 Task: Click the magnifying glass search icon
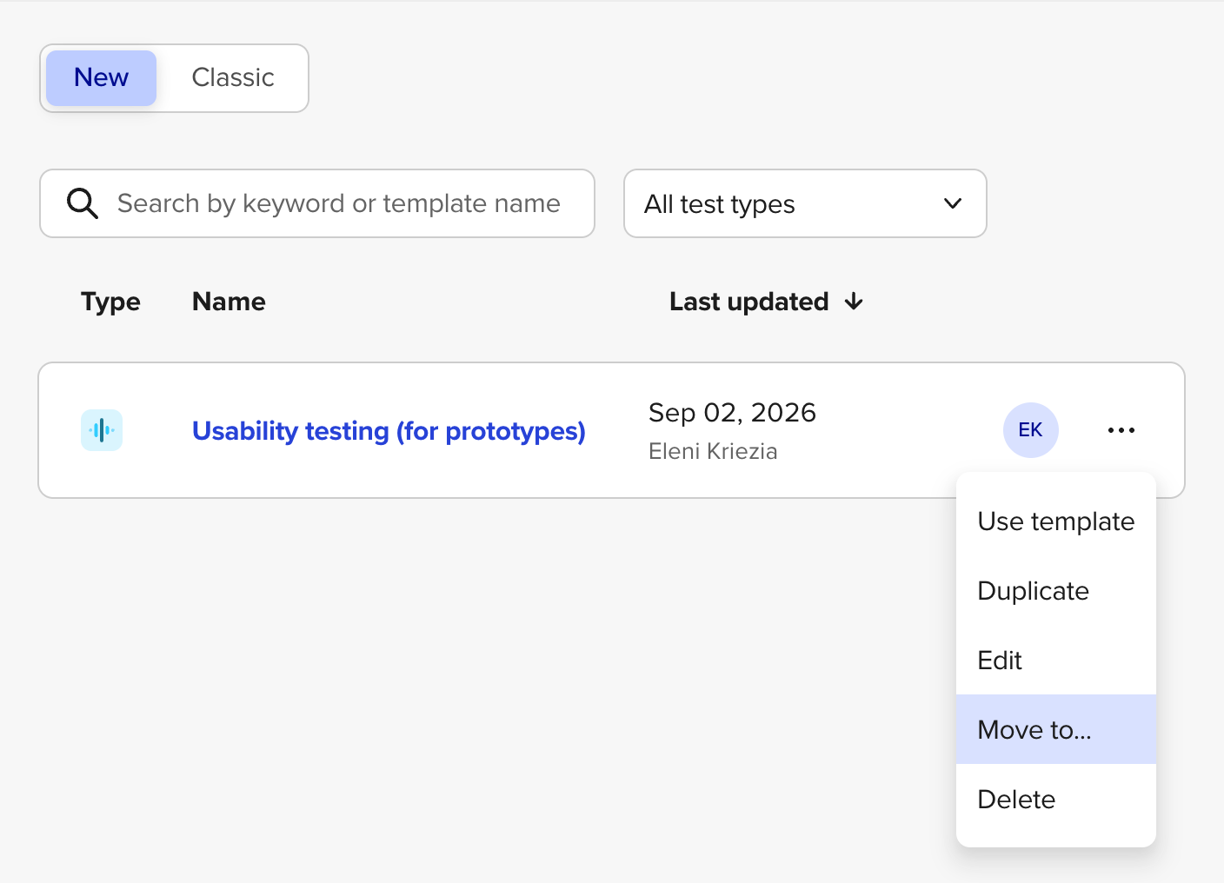click(83, 203)
